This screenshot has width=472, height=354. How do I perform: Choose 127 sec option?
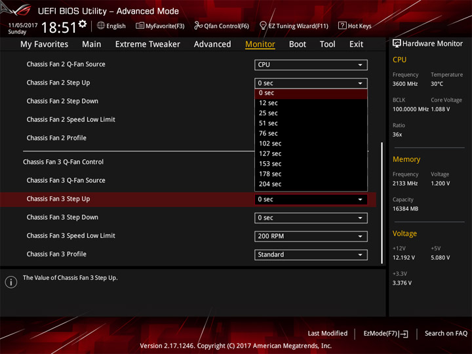click(311, 153)
